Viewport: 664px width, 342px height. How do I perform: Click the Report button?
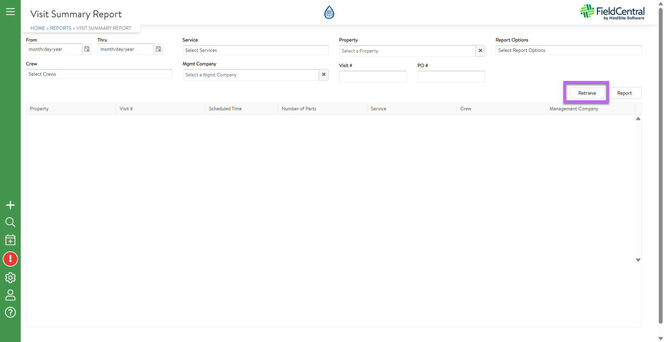pos(624,93)
